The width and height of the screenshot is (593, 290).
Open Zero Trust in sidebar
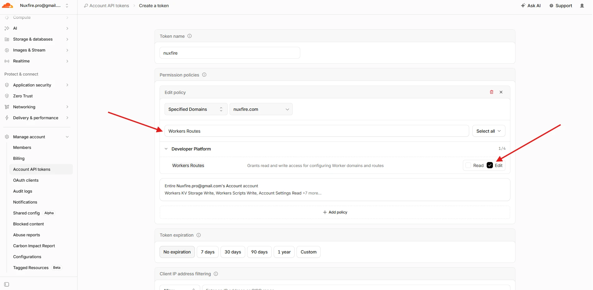tap(23, 96)
